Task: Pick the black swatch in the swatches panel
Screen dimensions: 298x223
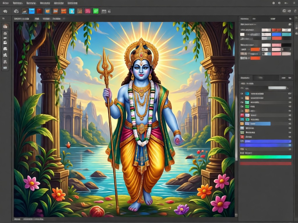Action: [286, 45]
